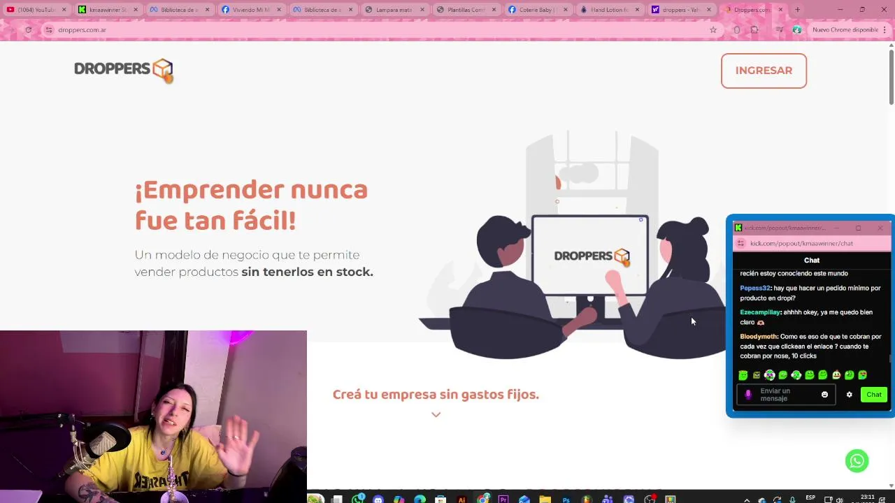The height and width of the screenshot is (503, 895).
Task: Click the Kick chat scrollbar
Action: click(890, 358)
